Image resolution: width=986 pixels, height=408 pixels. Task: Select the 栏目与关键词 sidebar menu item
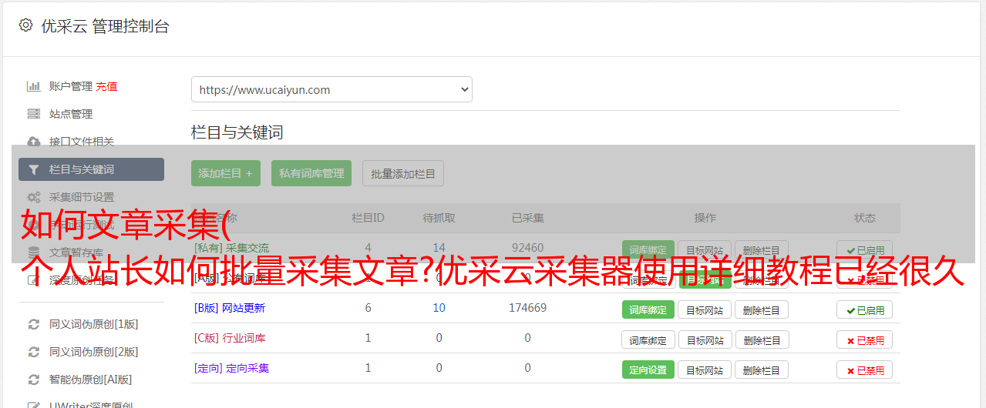(91, 169)
